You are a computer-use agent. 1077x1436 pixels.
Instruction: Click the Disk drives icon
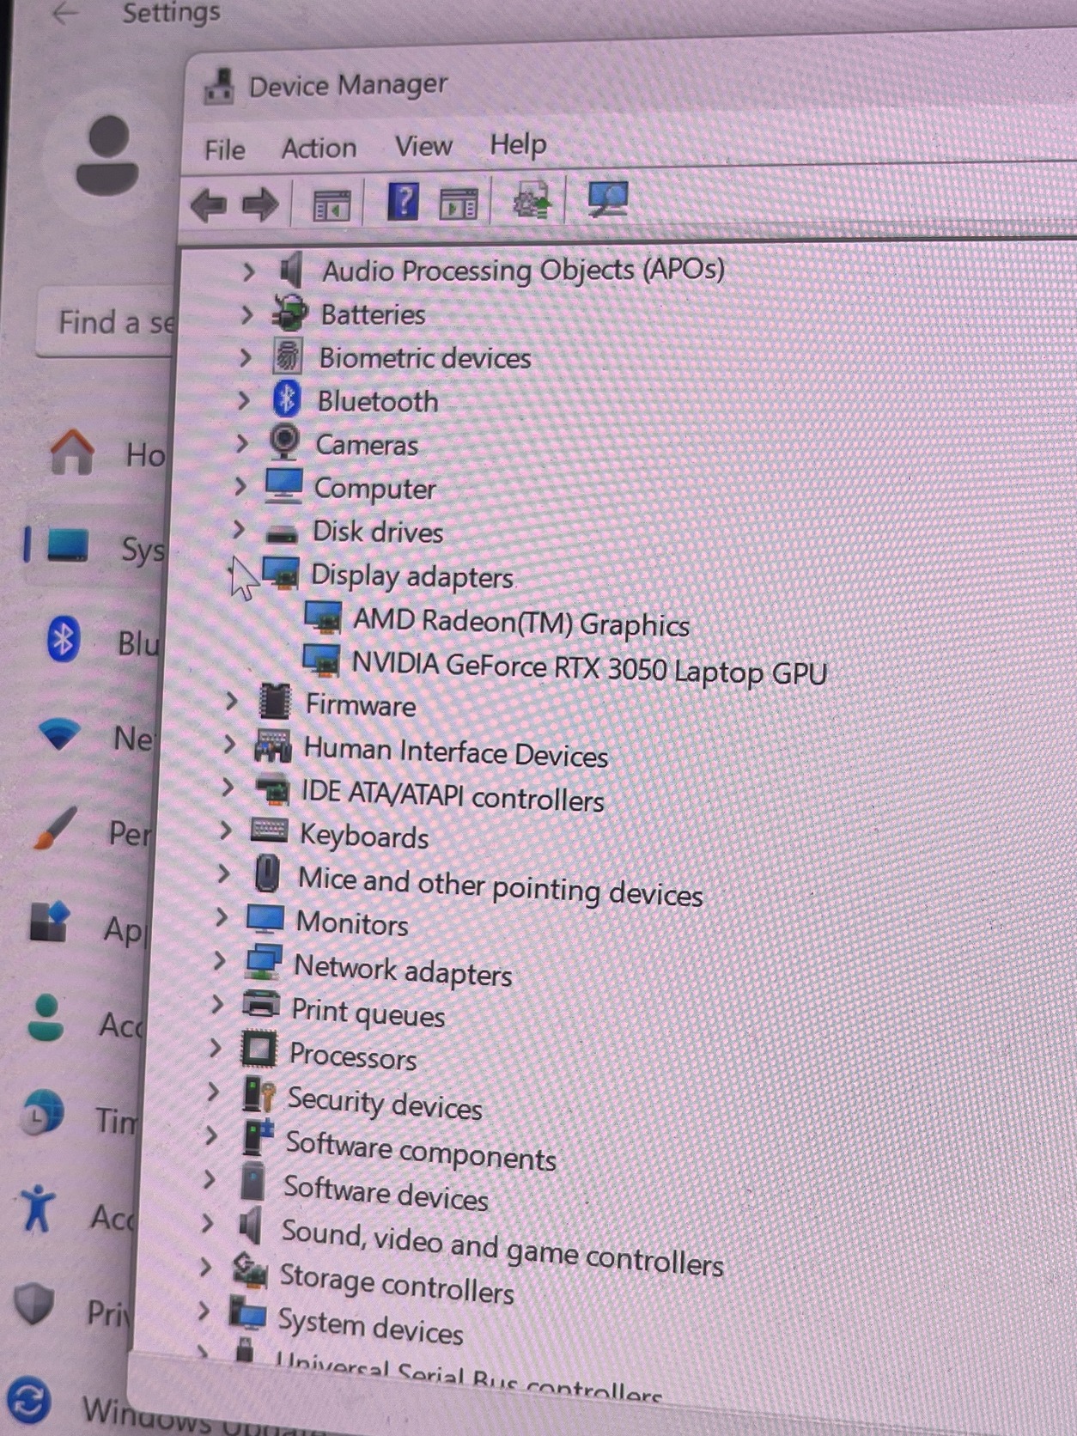click(281, 534)
